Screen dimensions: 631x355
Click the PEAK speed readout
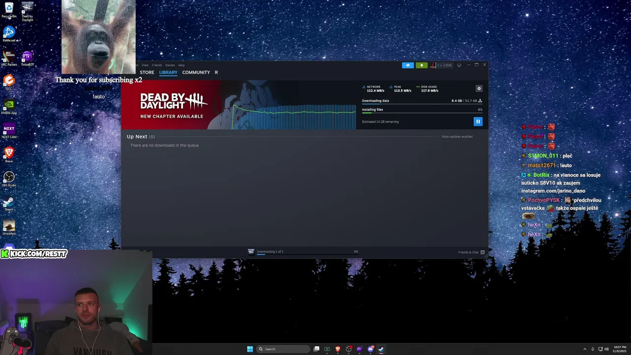point(400,89)
